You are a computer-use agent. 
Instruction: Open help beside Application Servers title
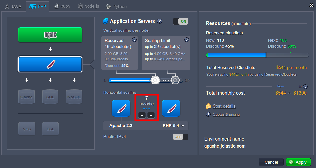[160, 21]
